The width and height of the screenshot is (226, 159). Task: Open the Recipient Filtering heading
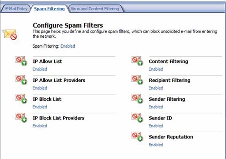(x=169, y=80)
